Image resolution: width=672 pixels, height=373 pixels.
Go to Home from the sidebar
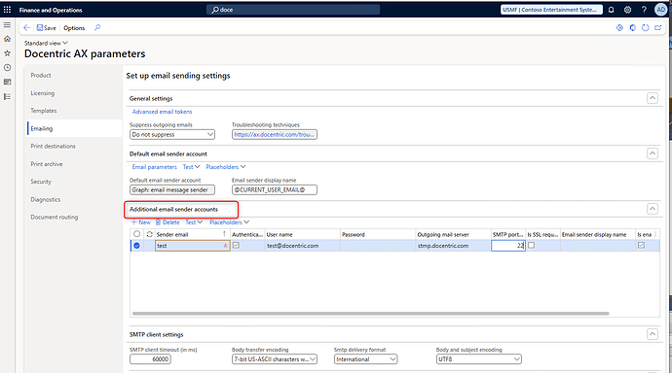pyautogui.click(x=7, y=39)
